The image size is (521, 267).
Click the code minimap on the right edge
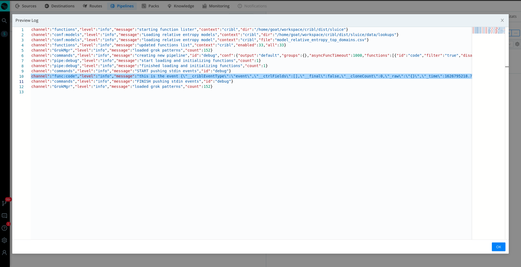pyautogui.click(x=488, y=30)
